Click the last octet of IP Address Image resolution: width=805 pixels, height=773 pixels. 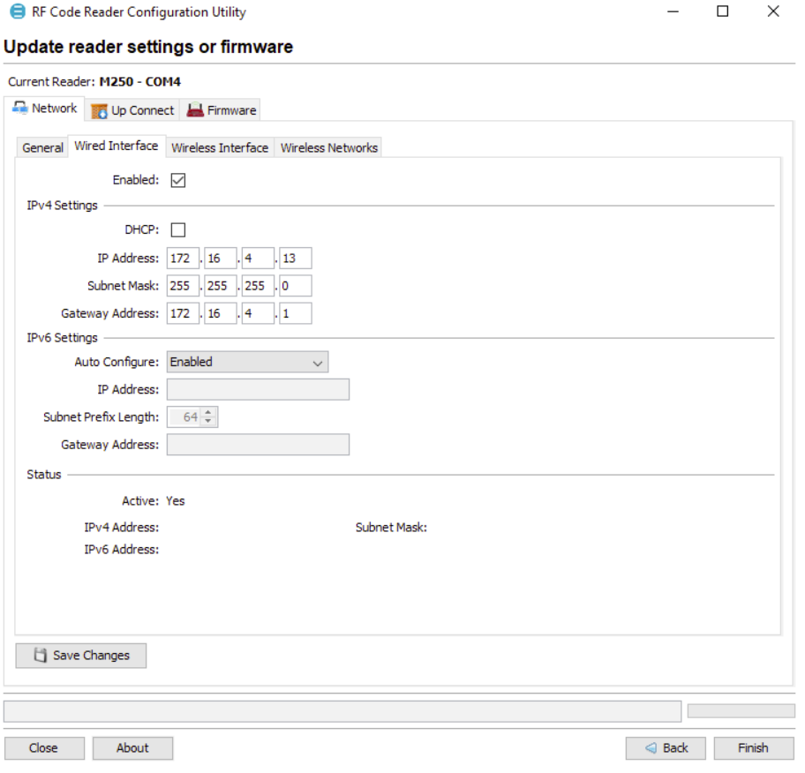pos(296,259)
